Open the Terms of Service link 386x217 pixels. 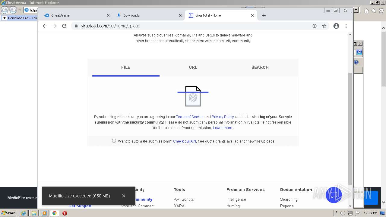click(x=190, y=117)
